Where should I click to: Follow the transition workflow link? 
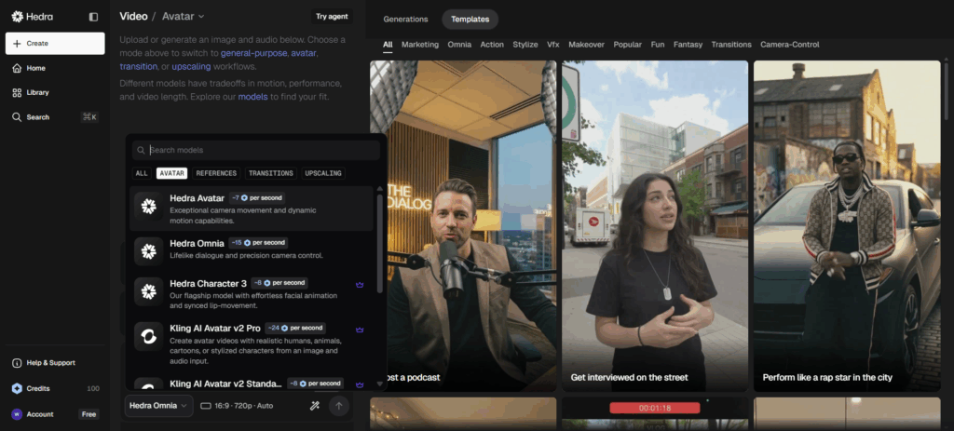click(x=138, y=66)
